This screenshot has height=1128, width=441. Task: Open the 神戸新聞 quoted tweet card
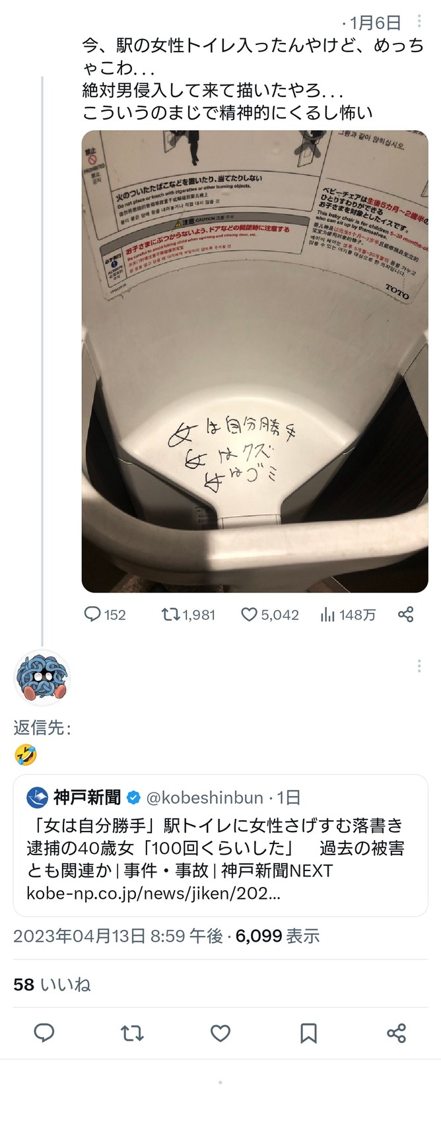[220, 849]
